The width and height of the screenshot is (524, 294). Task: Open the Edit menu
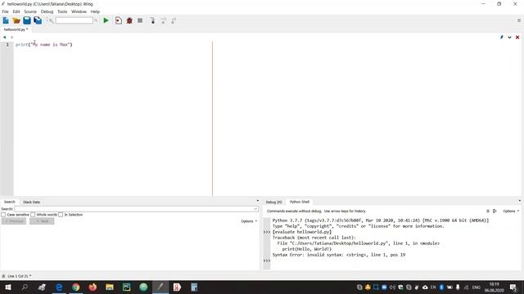16,11
